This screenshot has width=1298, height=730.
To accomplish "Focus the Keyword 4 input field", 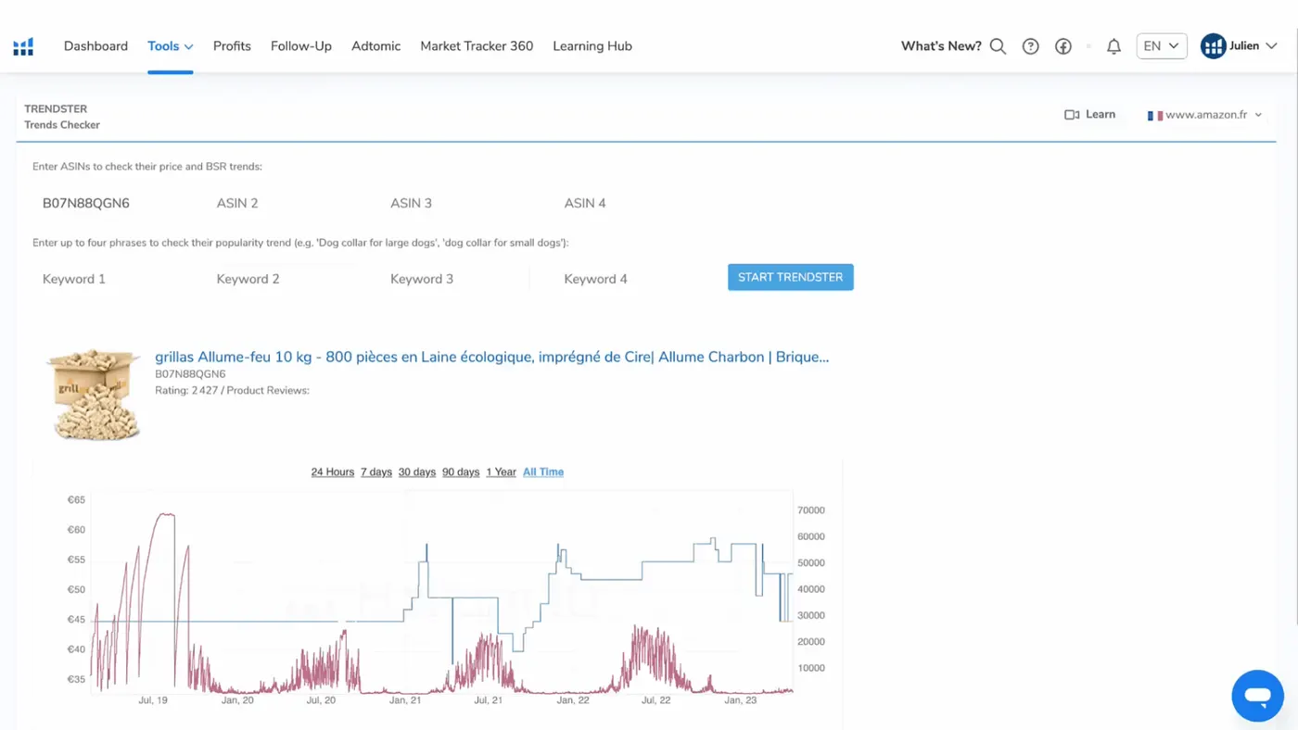I will point(634,279).
